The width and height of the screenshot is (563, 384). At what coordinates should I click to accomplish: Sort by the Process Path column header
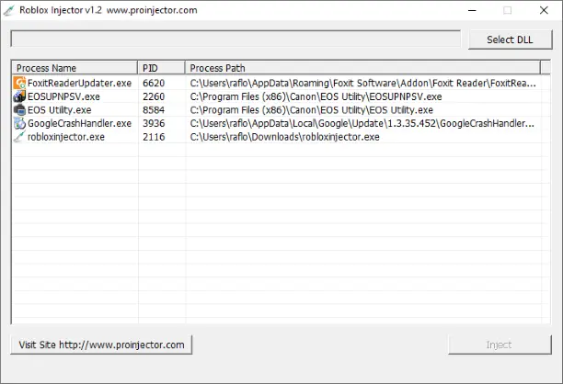click(362, 68)
